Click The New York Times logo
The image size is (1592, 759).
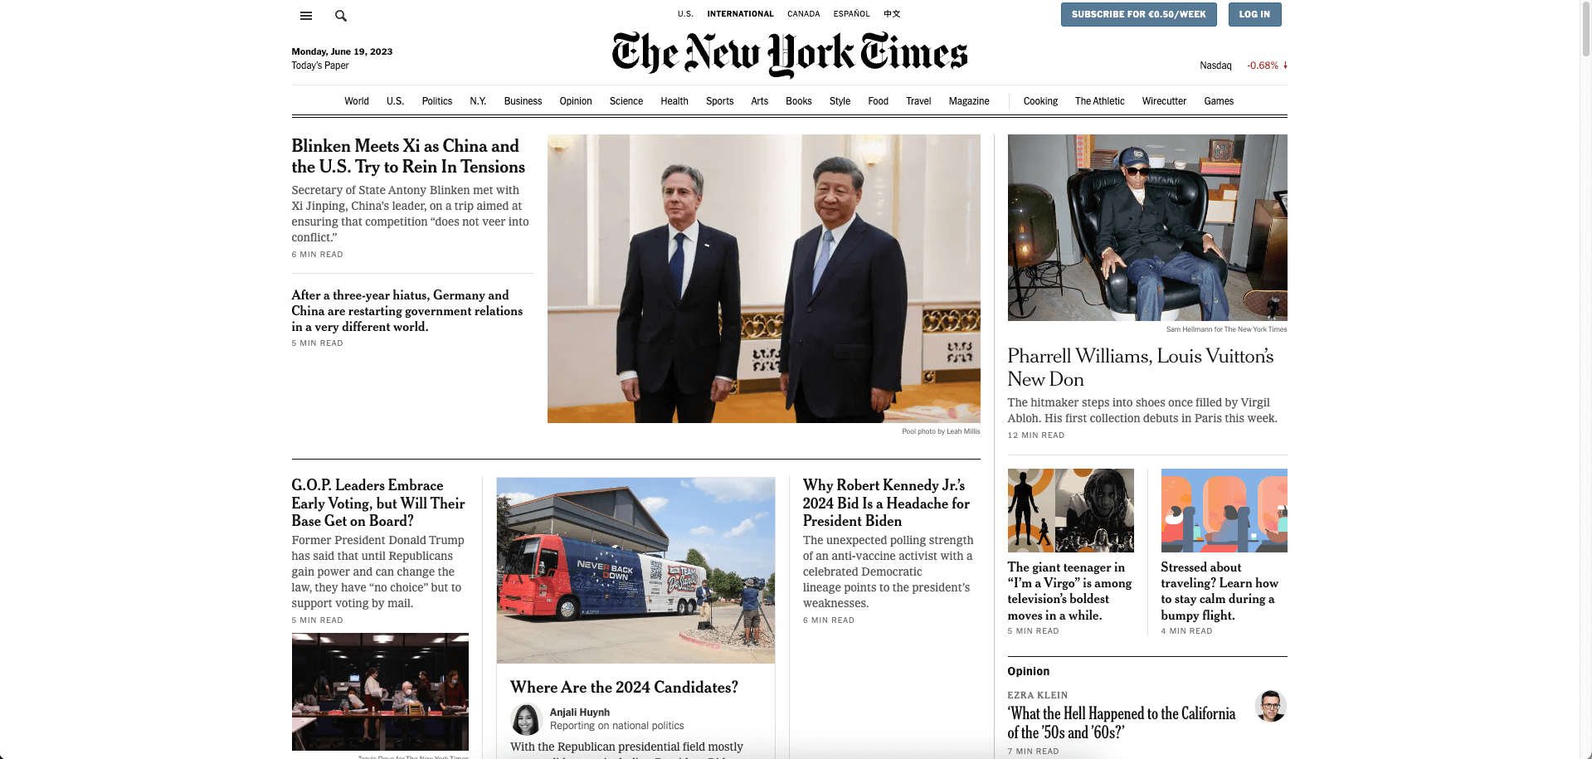[790, 54]
